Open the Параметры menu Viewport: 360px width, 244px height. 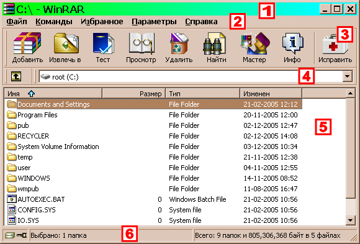coord(154,22)
